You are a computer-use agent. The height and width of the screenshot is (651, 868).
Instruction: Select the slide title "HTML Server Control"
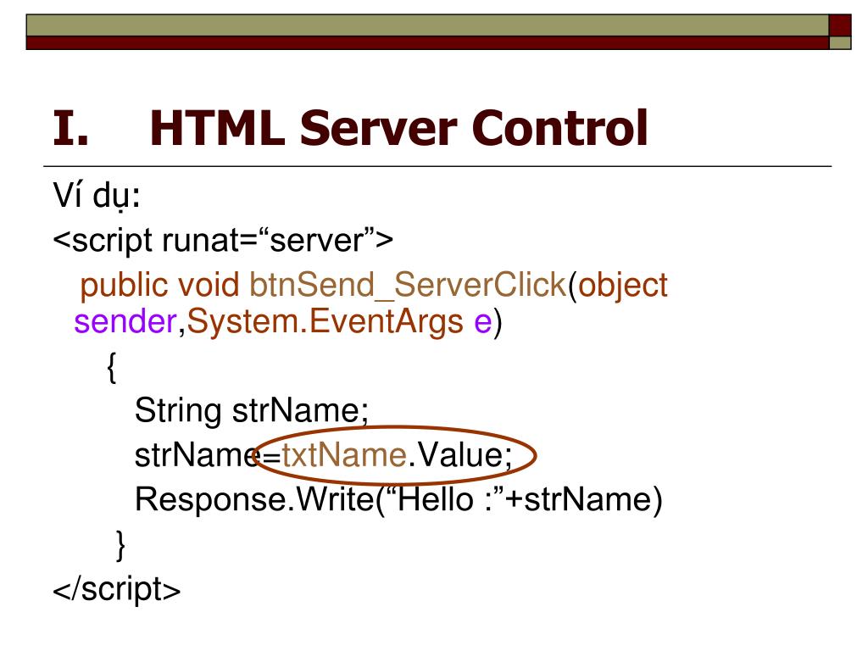click(398, 128)
